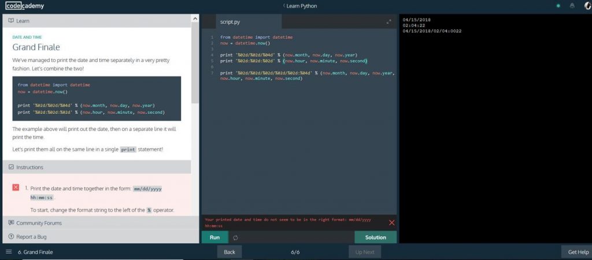Collapse the Instructions section header
Screen dimensions: 592x260
[97, 167]
